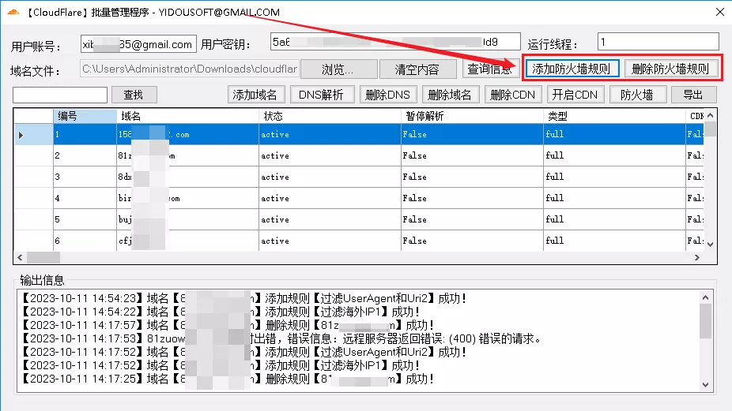
Task: Click the 'active' status cell in row 2
Action: coord(330,155)
